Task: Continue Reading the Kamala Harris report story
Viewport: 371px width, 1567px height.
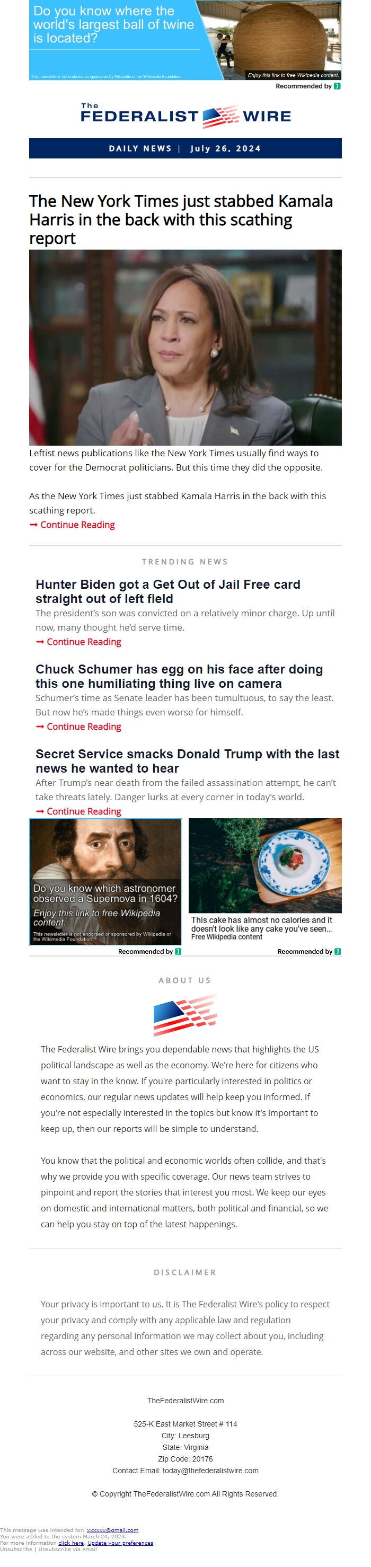Action: 73,524
